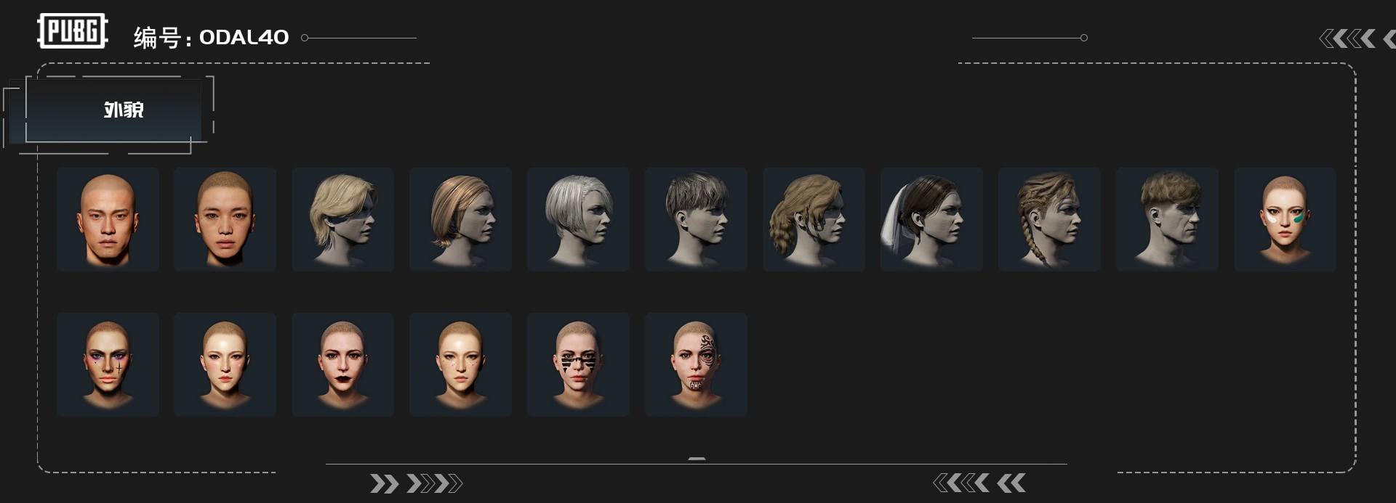Choose the curly top undercut hairstyle
1396x503 pixels.
click(1167, 219)
